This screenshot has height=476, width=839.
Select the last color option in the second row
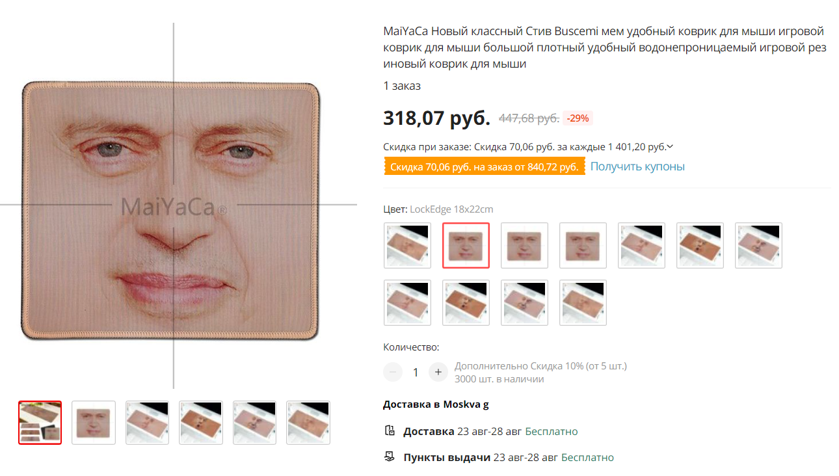pyautogui.click(x=583, y=302)
